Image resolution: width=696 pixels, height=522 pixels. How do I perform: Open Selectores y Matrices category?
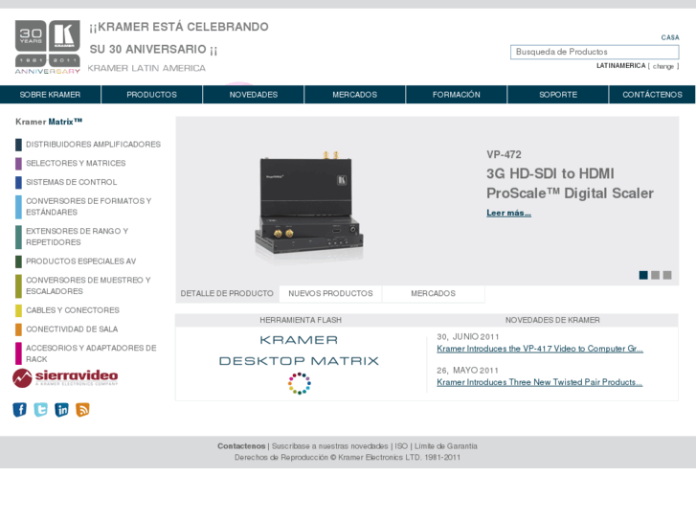pyautogui.click(x=76, y=164)
